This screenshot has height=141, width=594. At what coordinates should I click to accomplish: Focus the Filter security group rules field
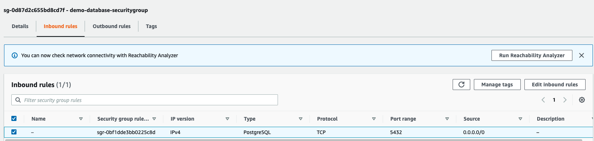145,100
